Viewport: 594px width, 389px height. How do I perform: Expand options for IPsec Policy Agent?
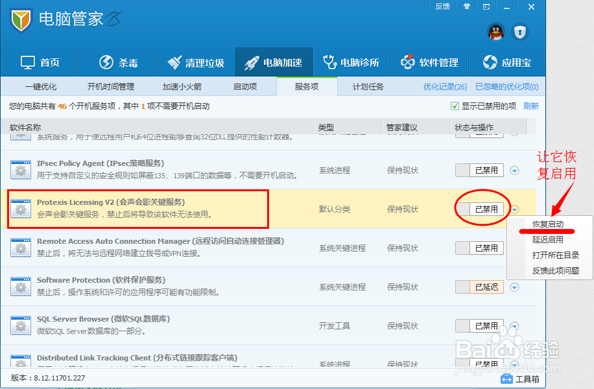[x=514, y=170]
